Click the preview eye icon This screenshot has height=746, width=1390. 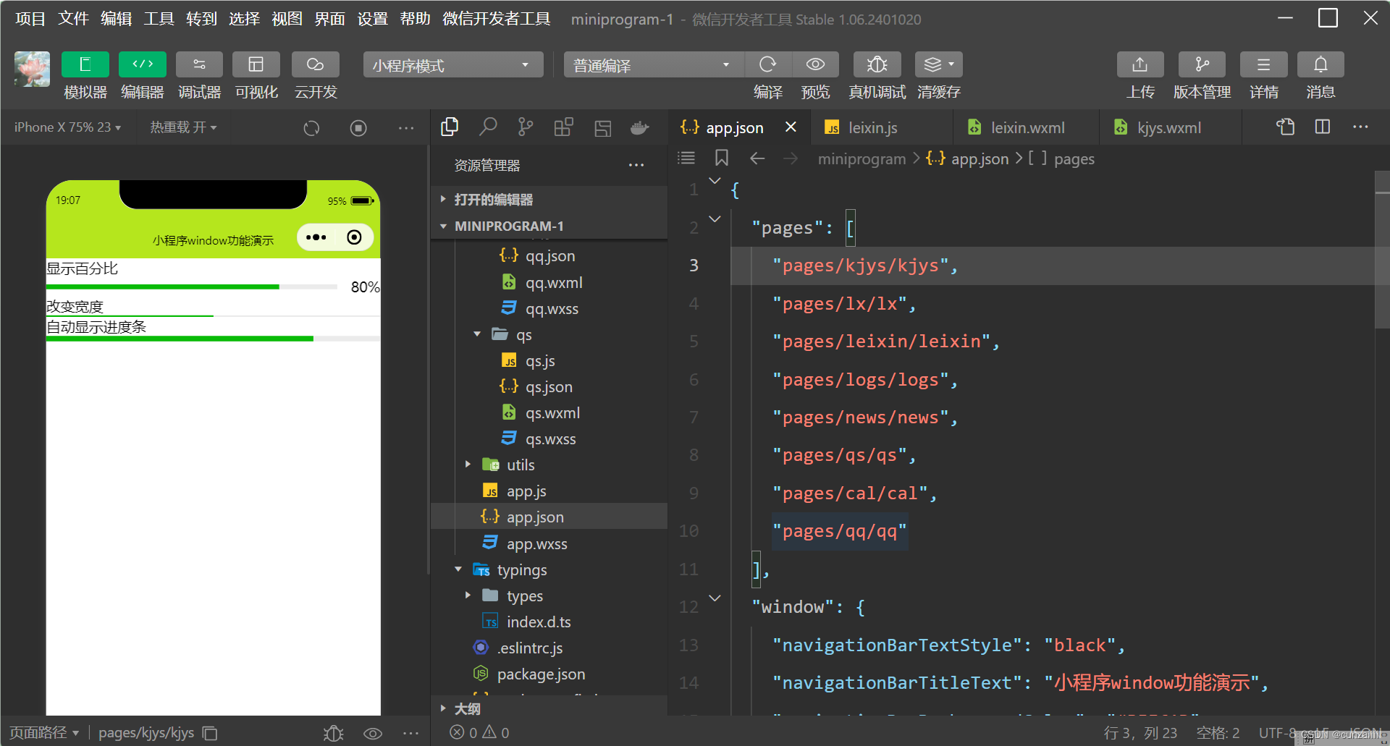click(x=815, y=64)
